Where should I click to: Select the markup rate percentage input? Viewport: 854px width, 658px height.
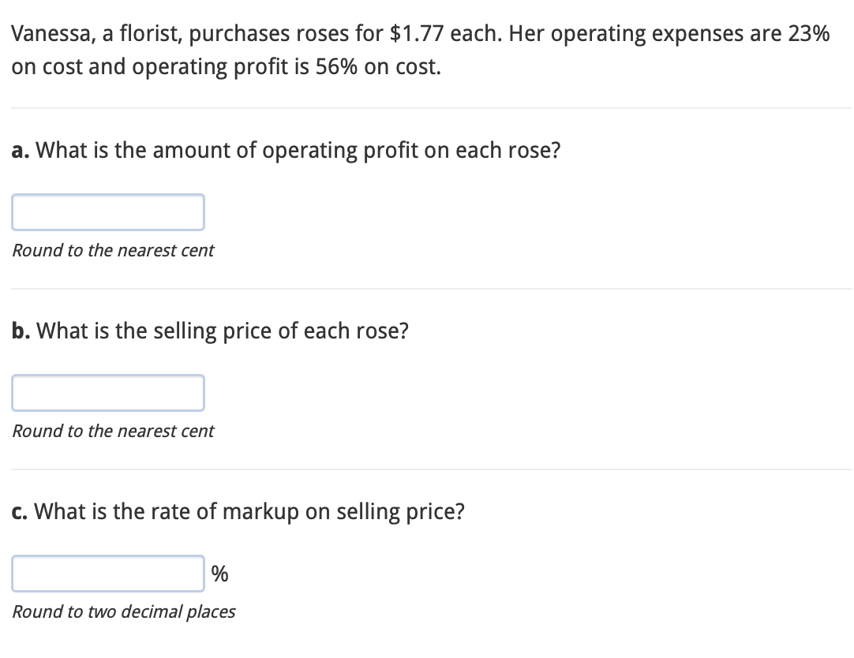tap(108, 574)
